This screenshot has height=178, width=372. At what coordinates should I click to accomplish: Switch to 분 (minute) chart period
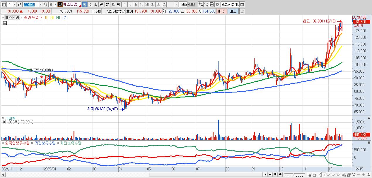pyautogui.click(x=107, y=4)
